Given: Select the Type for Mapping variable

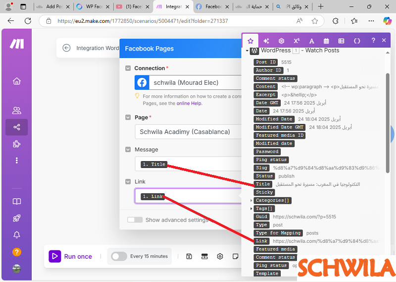Looking at the screenshot, I should point(278,233).
